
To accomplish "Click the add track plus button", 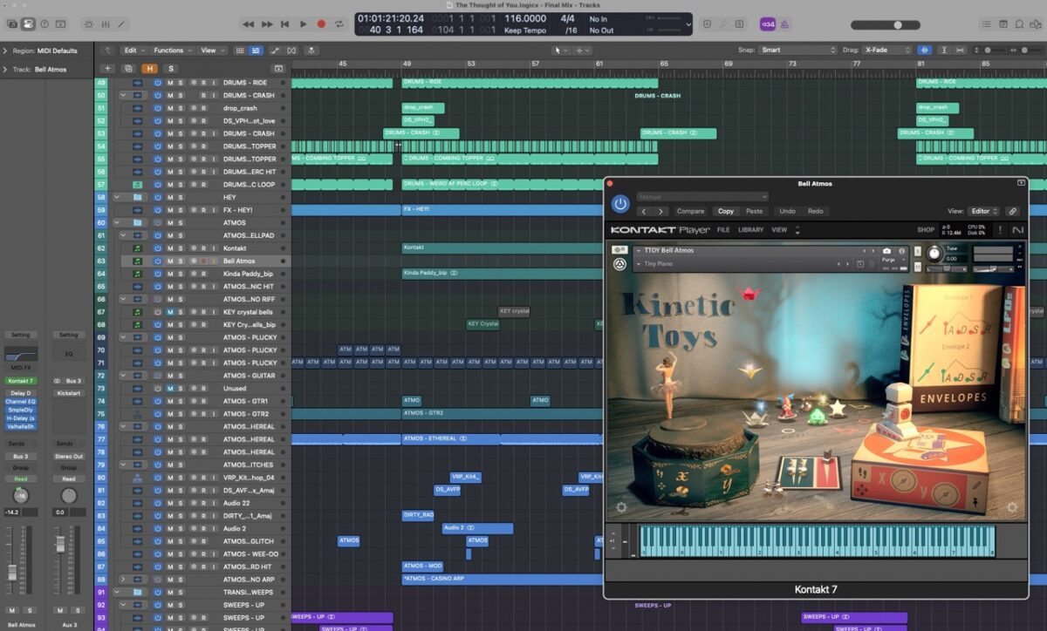I will [x=107, y=68].
